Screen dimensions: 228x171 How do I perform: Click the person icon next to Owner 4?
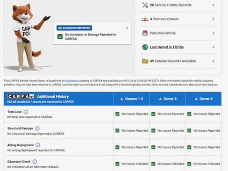click(x=196, y=99)
